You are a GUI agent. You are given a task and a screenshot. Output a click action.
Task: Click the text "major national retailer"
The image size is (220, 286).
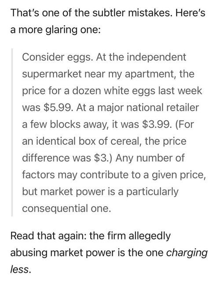pyautogui.click(x=148, y=107)
